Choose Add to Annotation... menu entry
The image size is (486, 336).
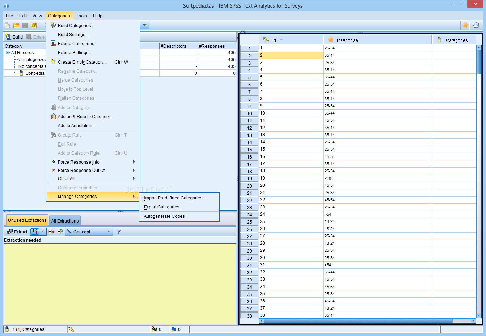[x=93, y=126]
